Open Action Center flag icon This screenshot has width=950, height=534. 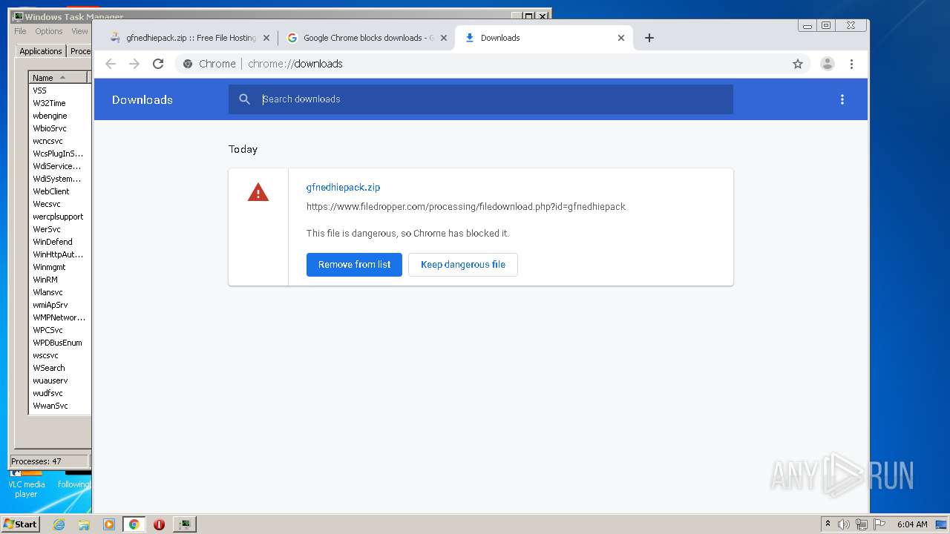click(879, 524)
